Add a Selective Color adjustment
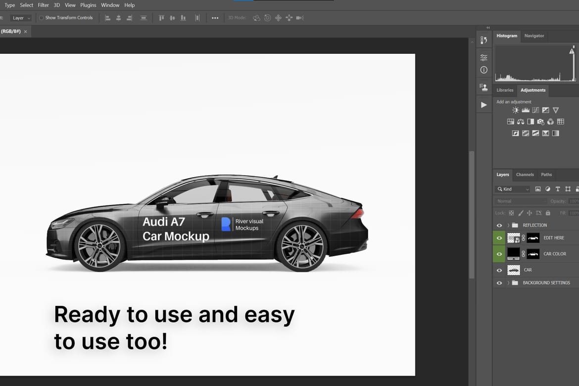579x386 pixels. (545, 133)
